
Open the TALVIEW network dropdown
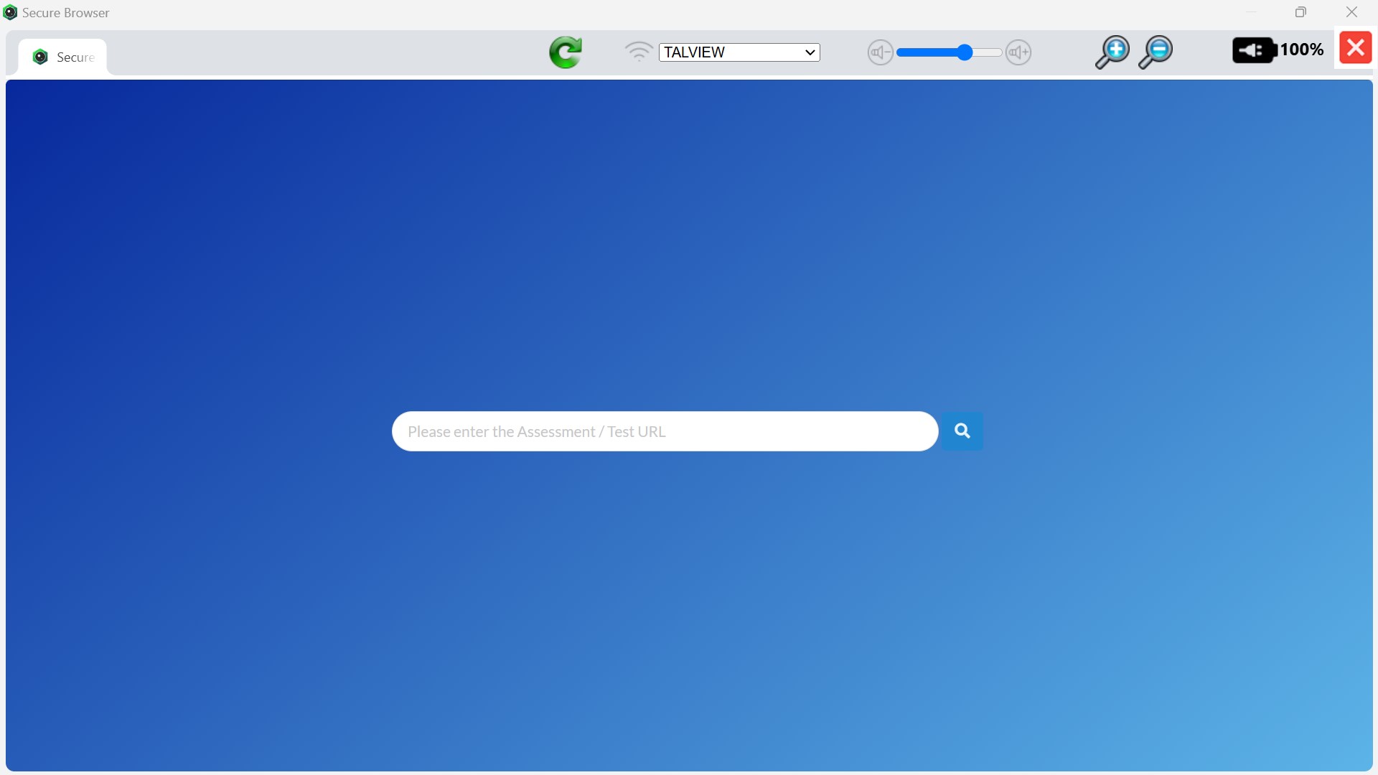739,52
